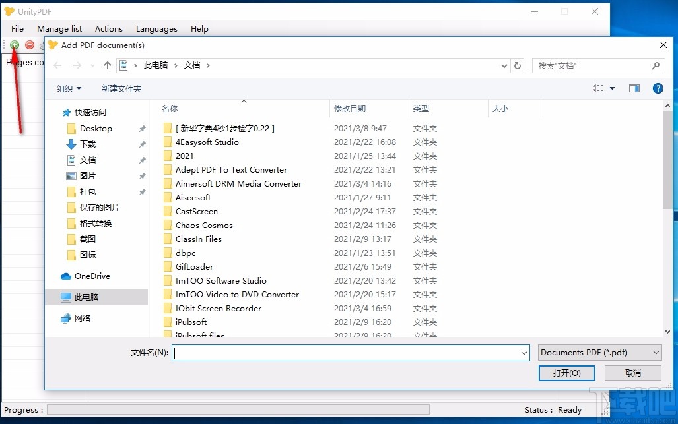Open the Languages menu
The image size is (678, 424).
156,28
